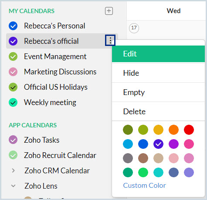This screenshot has width=207, height=200.
Task: Click the add calendar plus icon
Action: [x=109, y=11]
